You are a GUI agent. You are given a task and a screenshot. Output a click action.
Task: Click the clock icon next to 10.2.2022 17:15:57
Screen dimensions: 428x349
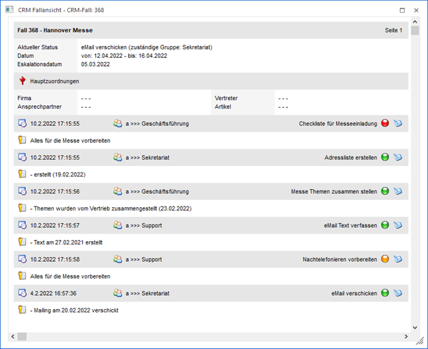click(23, 225)
